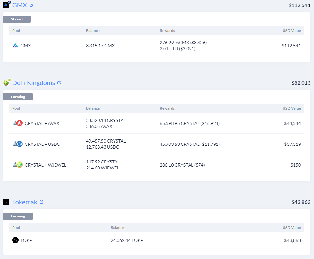Click USD Value header in Tokemak table
The image size is (314, 259).
tap(292, 227)
